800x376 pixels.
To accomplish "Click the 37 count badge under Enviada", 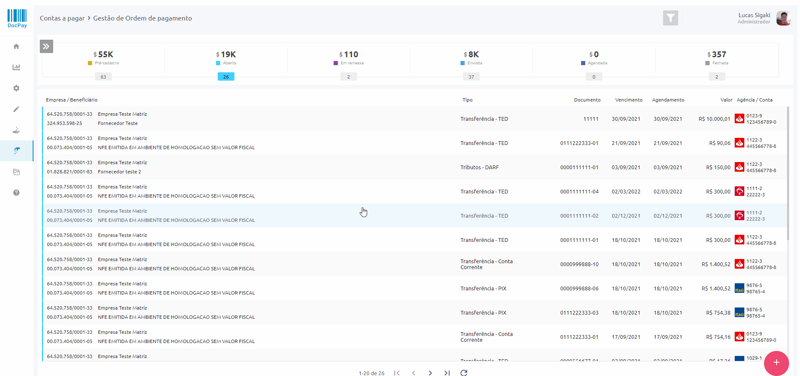I will point(471,77).
